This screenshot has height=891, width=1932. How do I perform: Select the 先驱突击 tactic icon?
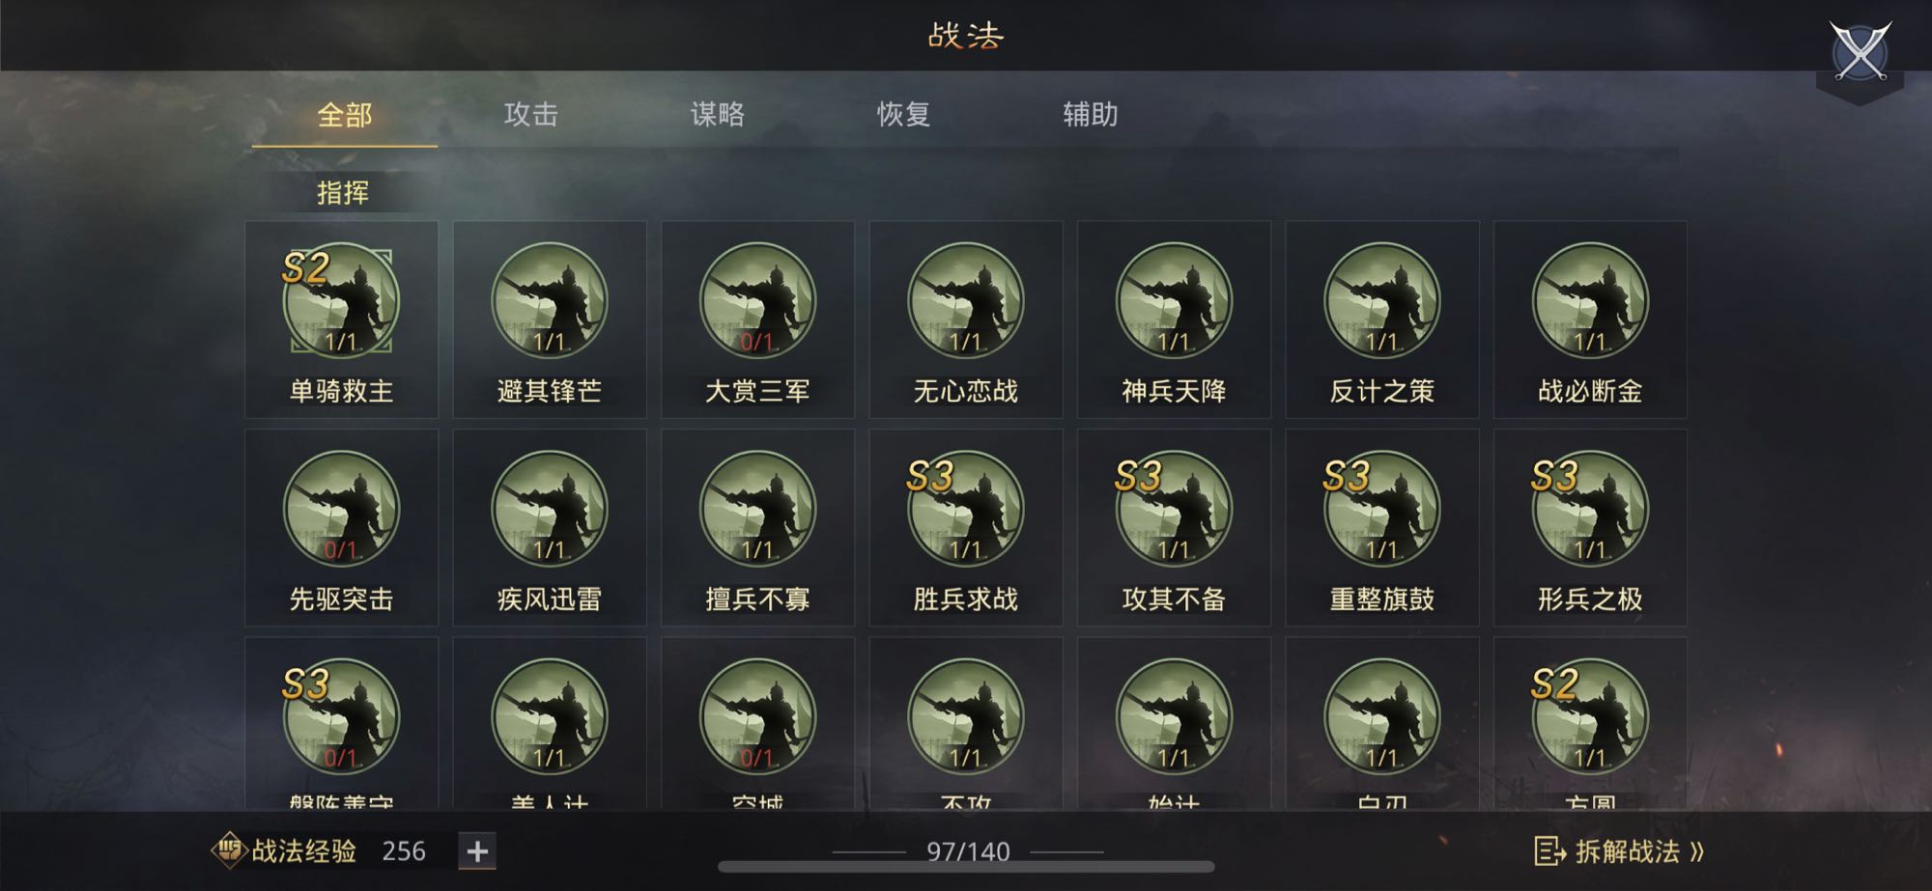[341, 509]
